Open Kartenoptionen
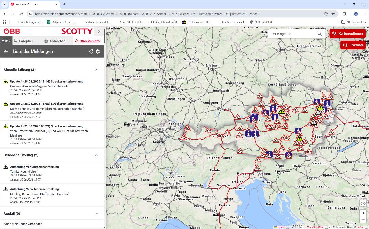This screenshot has height=229, width=369. [347, 34]
